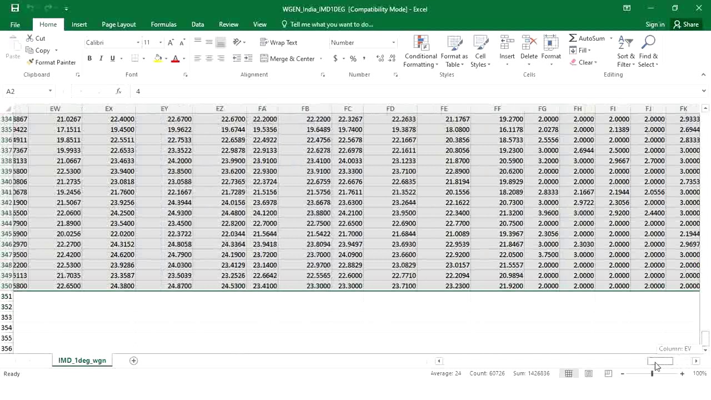Apply the red font color
Screen dimensions: 711x400
176,58
